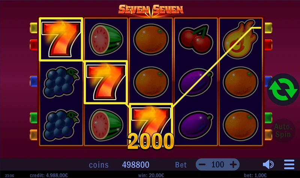
Task: Decrease bet with the minus button
Action: tap(202, 165)
